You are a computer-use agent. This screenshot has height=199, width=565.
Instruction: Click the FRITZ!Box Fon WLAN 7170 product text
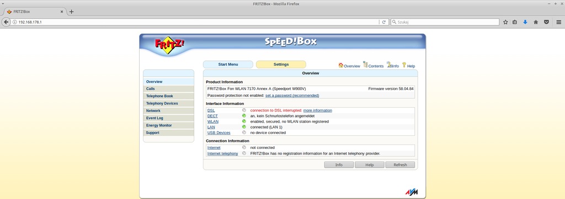tap(257, 89)
